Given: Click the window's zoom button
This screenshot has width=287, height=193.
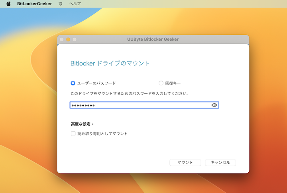Looking at the screenshot, I should [x=75, y=39].
